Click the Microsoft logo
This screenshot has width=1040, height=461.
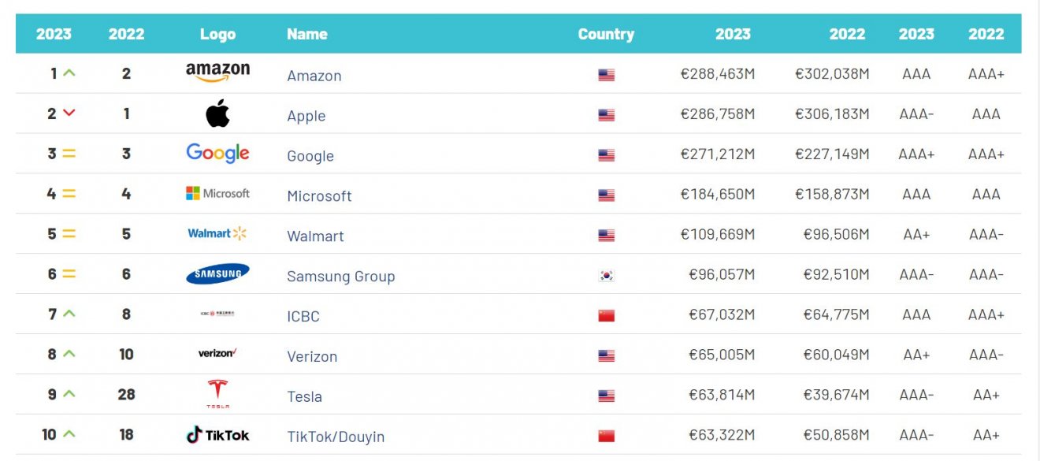click(x=217, y=193)
